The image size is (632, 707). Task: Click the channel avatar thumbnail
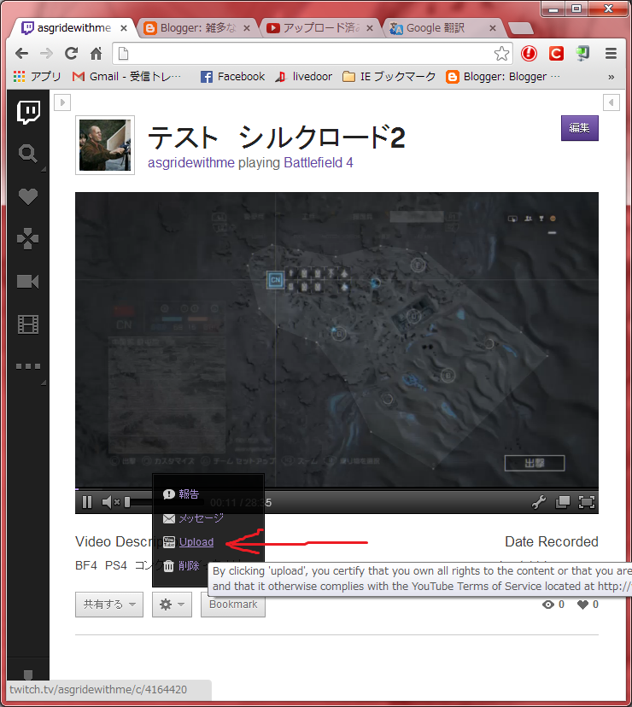coord(105,145)
